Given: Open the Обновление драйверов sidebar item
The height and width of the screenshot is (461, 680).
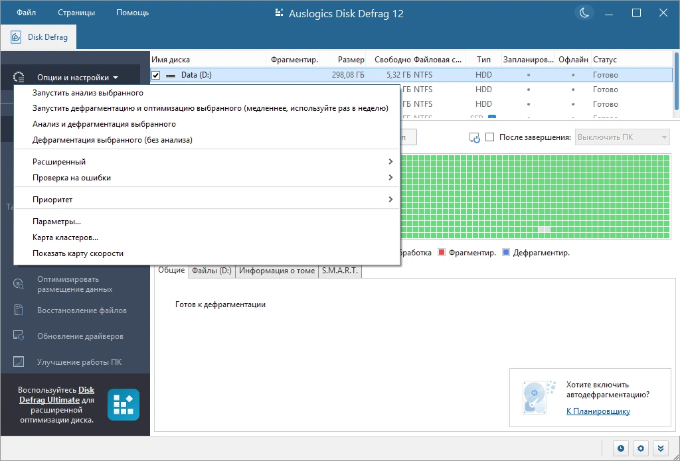Looking at the screenshot, I should click(80, 336).
